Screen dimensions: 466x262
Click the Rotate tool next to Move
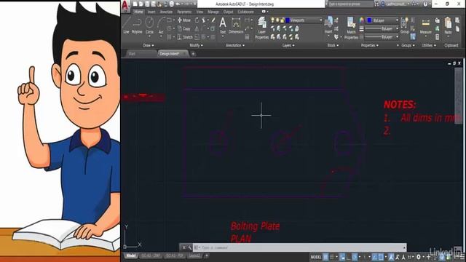[x=197, y=20]
